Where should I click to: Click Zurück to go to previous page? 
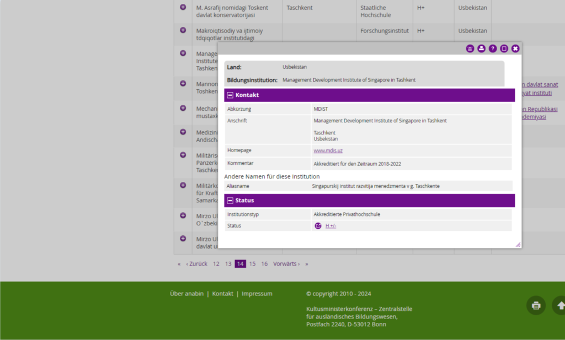pyautogui.click(x=197, y=264)
